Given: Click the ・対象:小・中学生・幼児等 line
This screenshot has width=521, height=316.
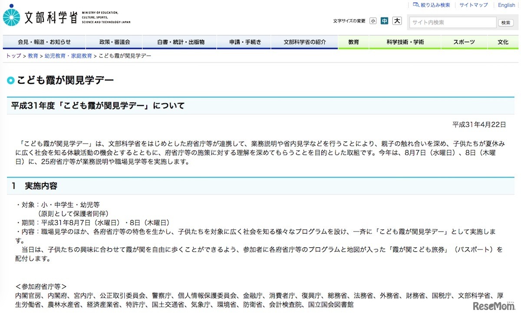Looking at the screenshot, I should point(59,205).
